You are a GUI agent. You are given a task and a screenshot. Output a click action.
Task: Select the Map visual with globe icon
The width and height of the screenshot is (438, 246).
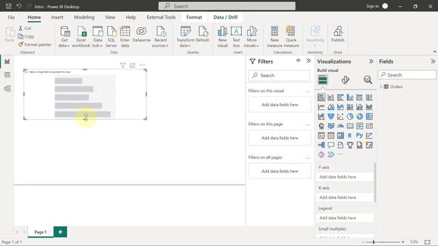[x=321, y=126]
